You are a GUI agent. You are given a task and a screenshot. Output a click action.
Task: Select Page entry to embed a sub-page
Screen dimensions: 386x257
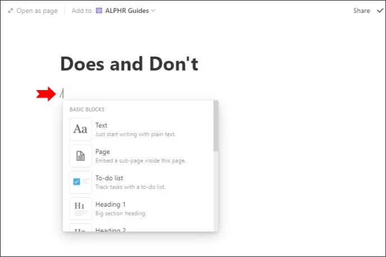(102, 152)
